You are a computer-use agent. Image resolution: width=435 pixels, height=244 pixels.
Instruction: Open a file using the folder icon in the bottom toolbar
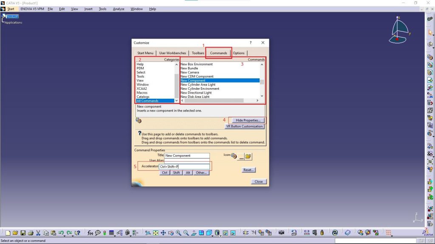click(15, 233)
